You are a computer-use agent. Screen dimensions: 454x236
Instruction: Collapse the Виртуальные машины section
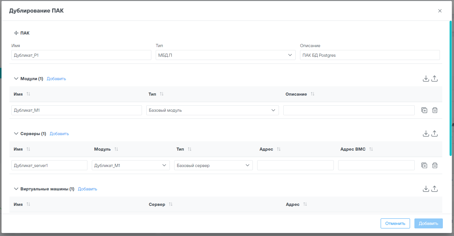click(x=16, y=189)
